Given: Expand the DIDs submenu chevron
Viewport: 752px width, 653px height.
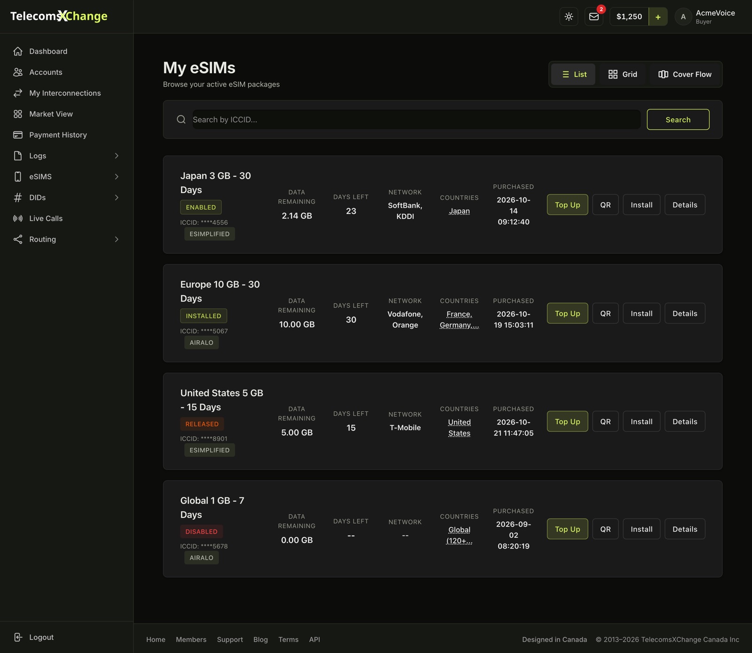Looking at the screenshot, I should [117, 197].
